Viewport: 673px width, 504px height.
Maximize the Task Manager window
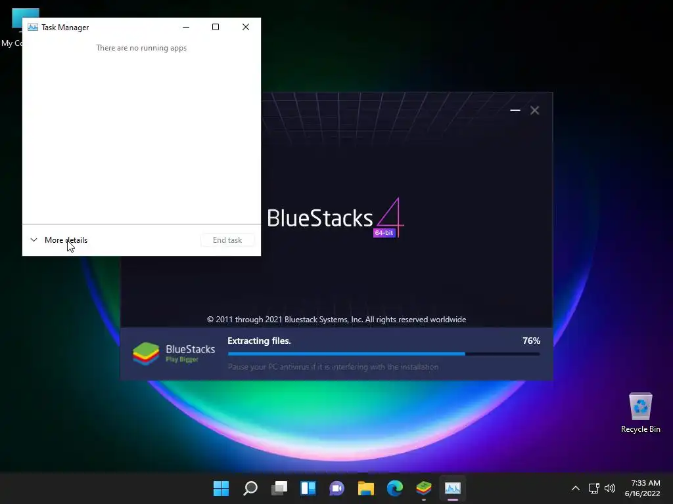tap(216, 27)
